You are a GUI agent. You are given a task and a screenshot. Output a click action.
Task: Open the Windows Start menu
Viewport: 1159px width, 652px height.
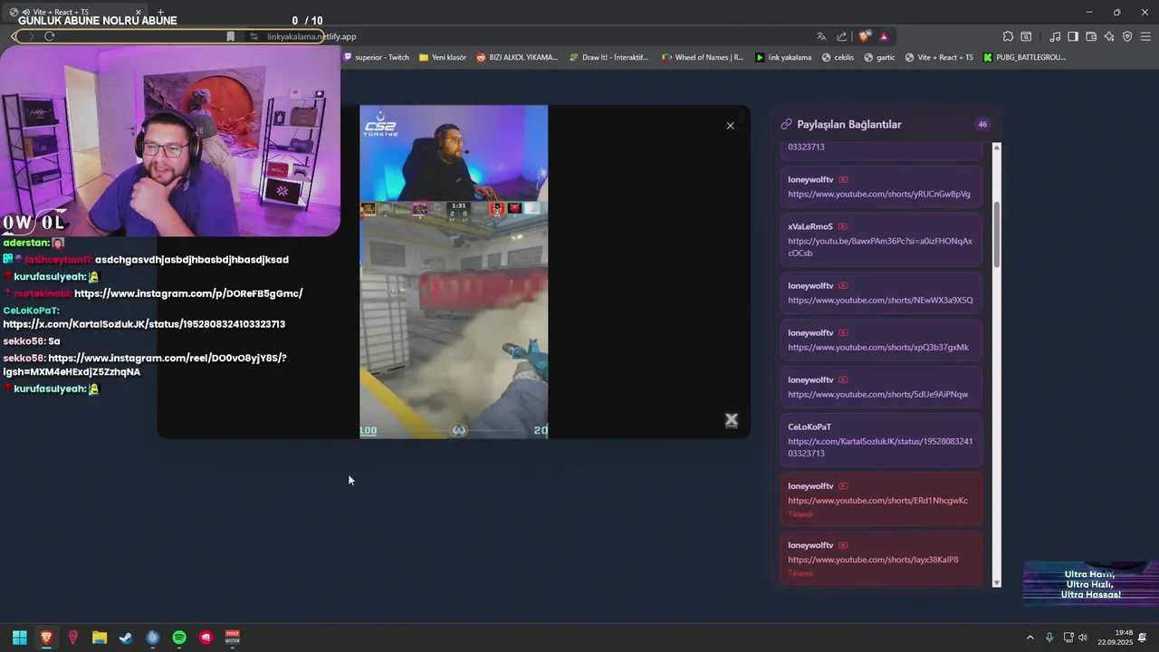pos(19,638)
